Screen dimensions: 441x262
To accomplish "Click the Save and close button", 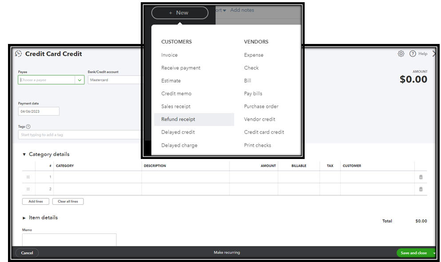I will [414, 253].
